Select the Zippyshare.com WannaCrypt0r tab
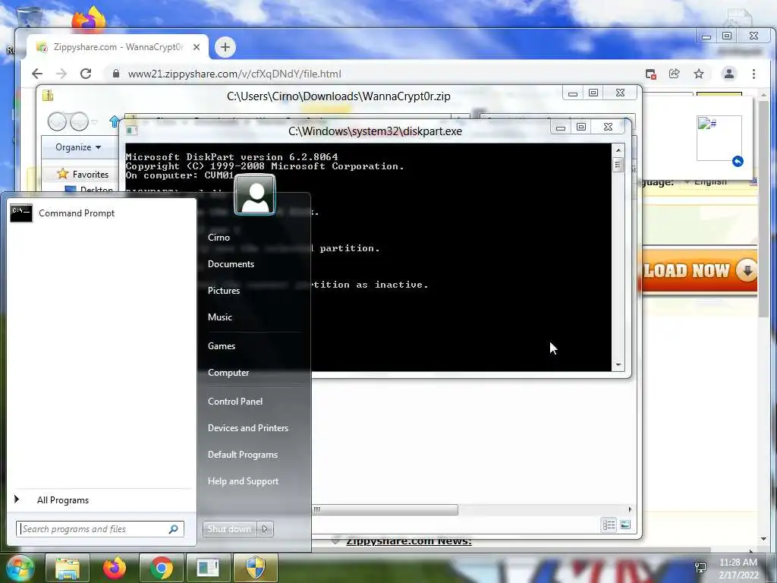Viewport: 777px width, 583px height. point(118,47)
